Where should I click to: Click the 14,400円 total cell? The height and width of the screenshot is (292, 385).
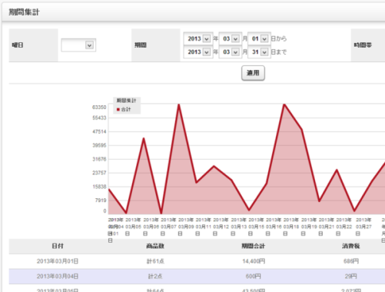pos(254,261)
